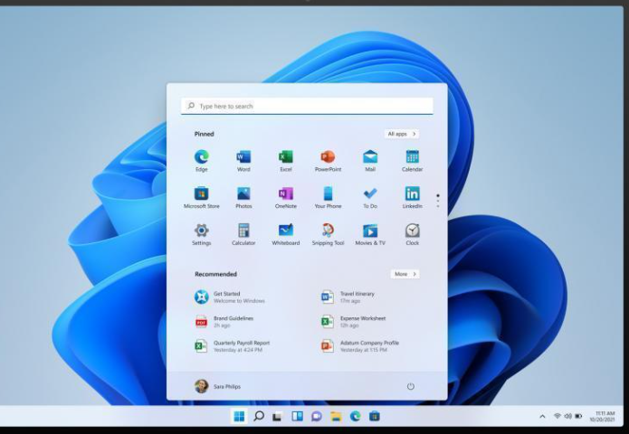Open Excel in the Pinned section
Viewport: 629px width, 434px height.
click(x=286, y=161)
